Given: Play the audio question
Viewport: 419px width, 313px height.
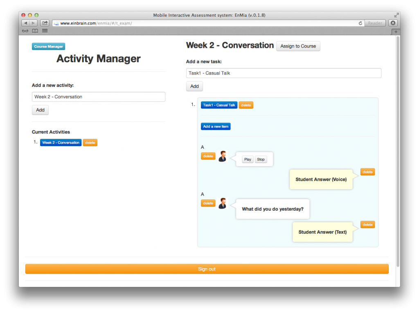Looking at the screenshot, I should (248, 159).
